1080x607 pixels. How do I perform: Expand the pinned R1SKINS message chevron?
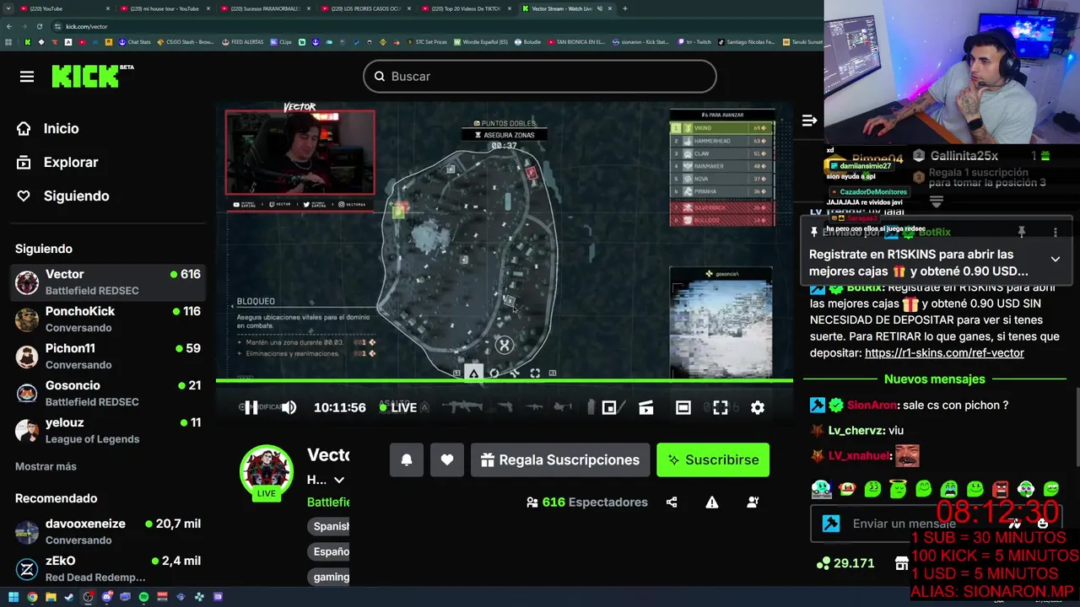point(1055,260)
